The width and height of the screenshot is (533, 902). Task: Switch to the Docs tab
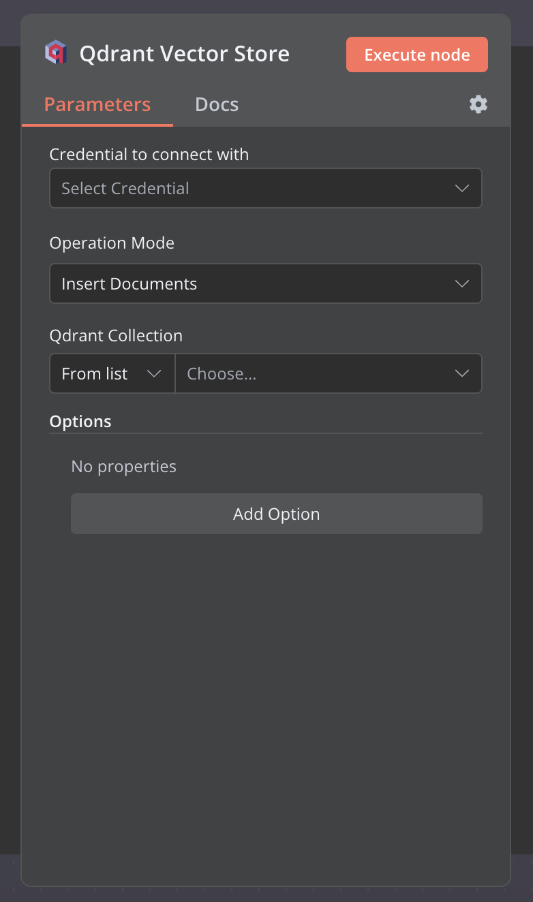tap(217, 104)
